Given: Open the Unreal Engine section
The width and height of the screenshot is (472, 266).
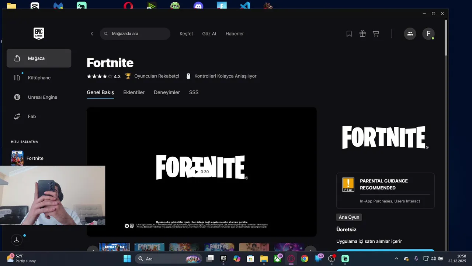Looking at the screenshot, I should (39, 97).
